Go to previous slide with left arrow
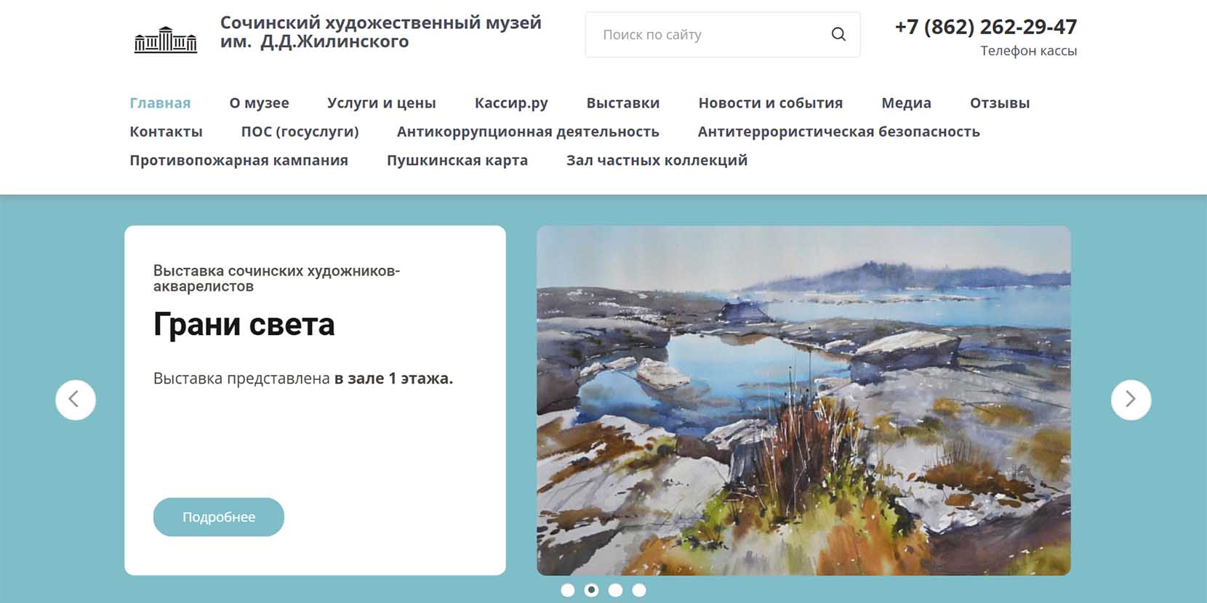This screenshot has height=603, width=1207. click(76, 400)
